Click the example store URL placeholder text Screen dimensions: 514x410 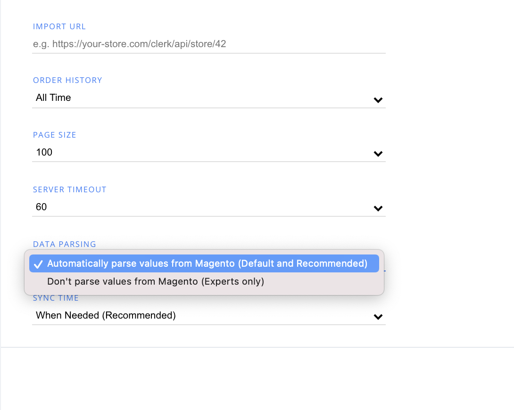coord(130,44)
